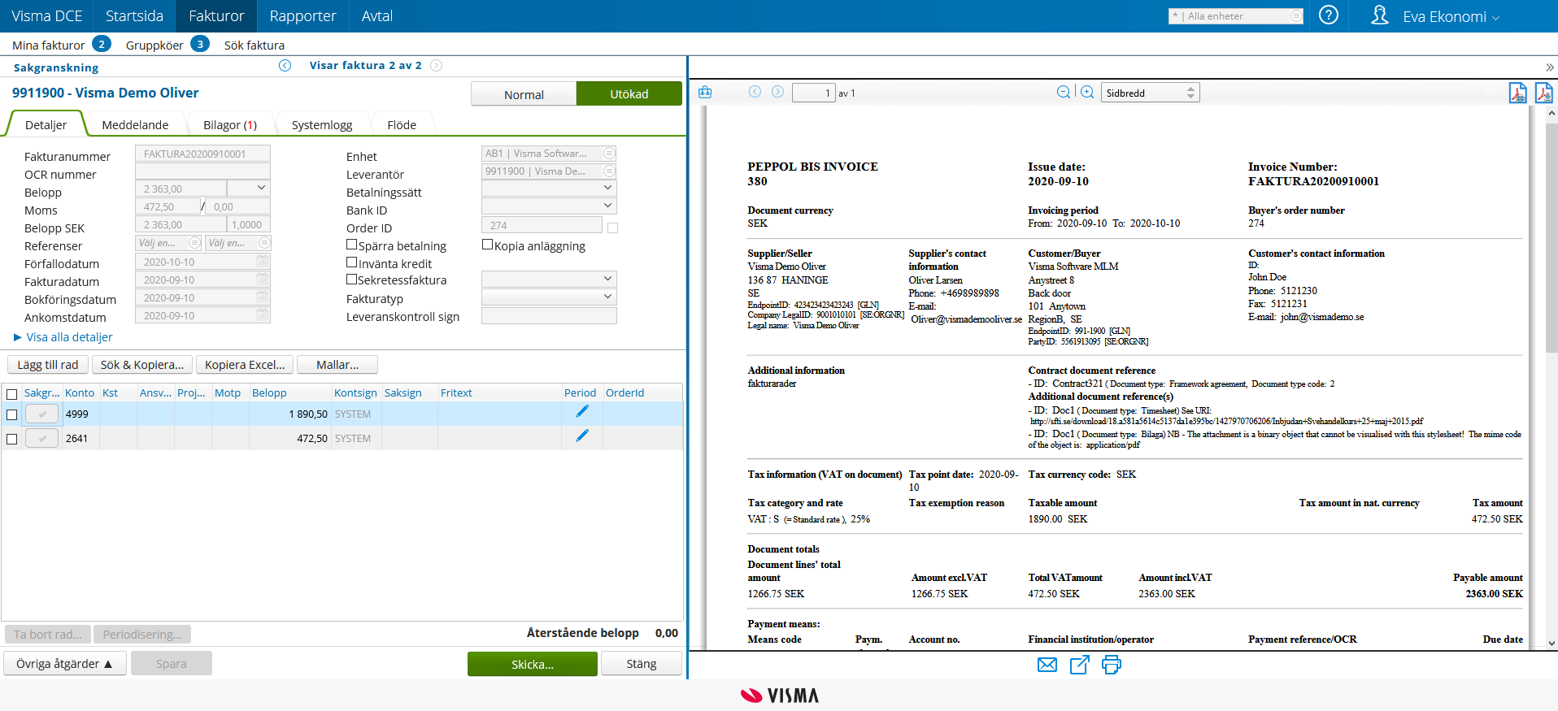Click Sök & Kopiera button
1558x711 pixels.
(142, 365)
